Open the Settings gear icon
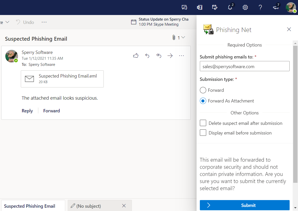Viewport: 298px width, 211px height. (x=245, y=7)
